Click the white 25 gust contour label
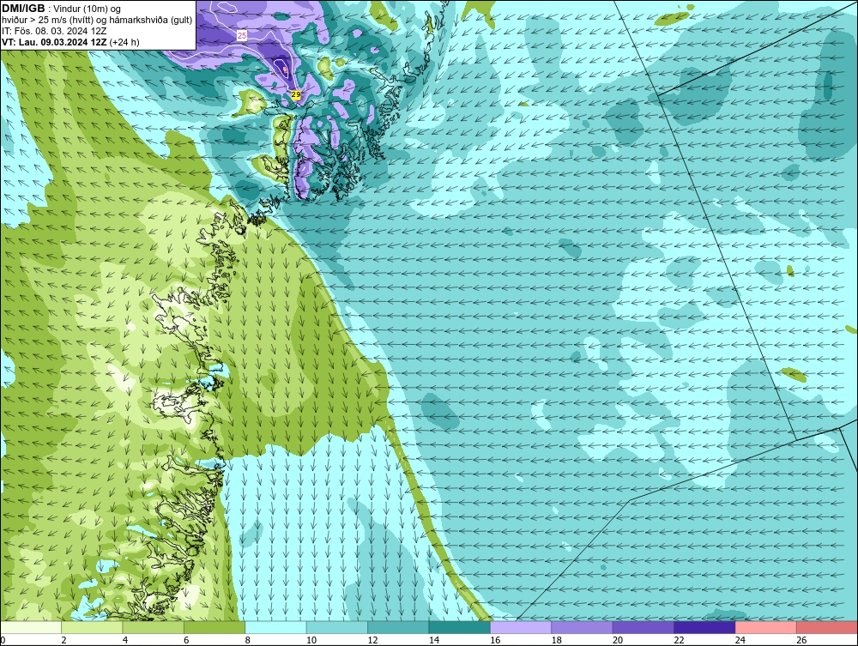The image size is (858, 646). pyautogui.click(x=242, y=35)
